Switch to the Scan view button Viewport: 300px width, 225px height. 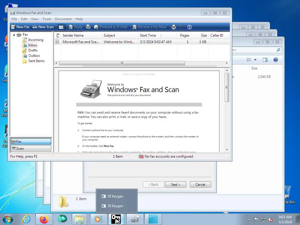[31, 149]
